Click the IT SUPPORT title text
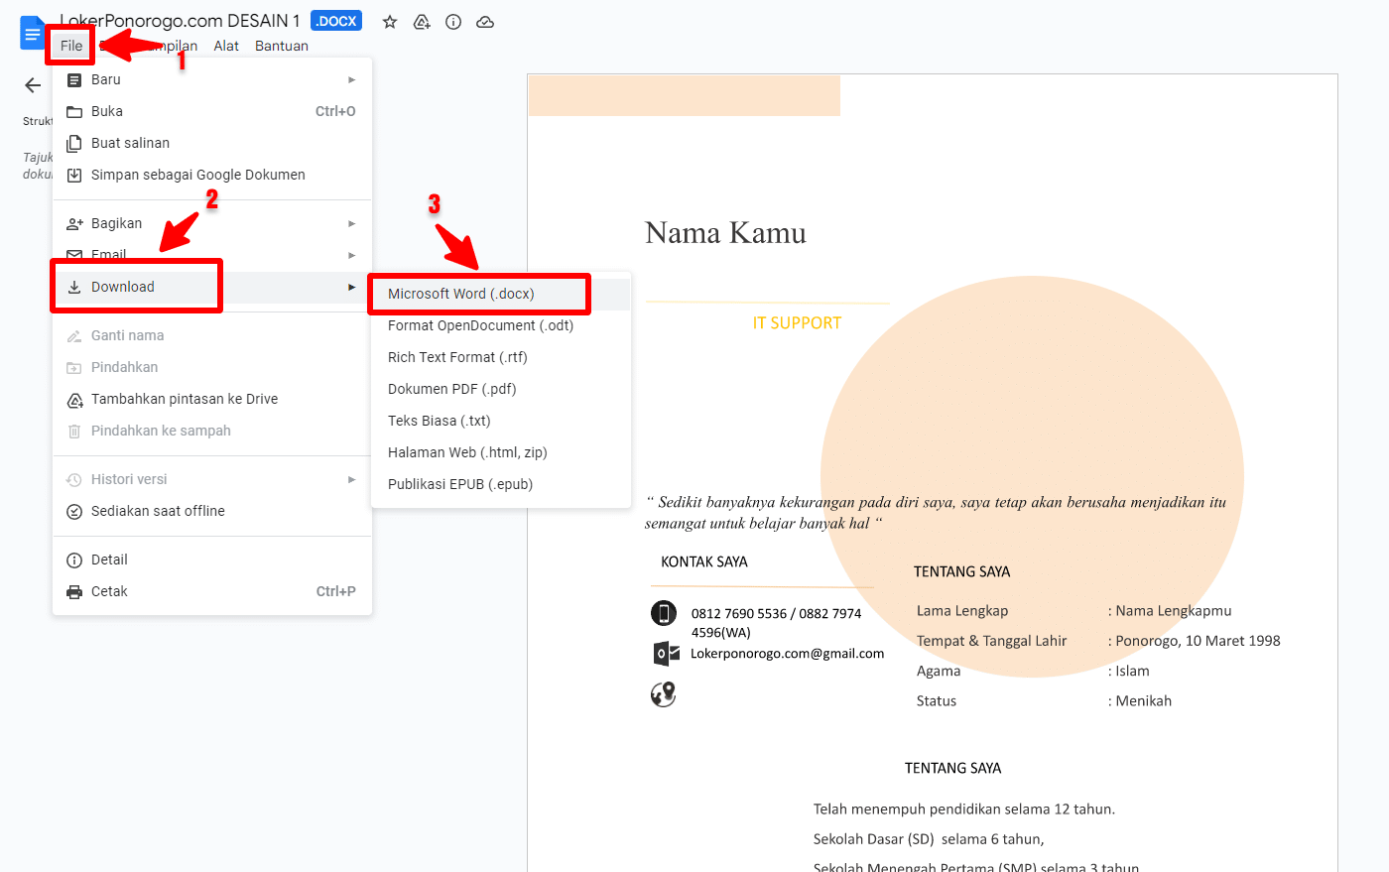The image size is (1389, 872). [x=797, y=322]
